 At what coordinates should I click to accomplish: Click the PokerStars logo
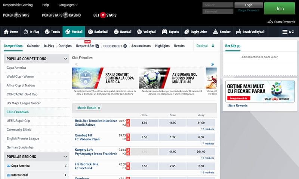pos(16,15)
